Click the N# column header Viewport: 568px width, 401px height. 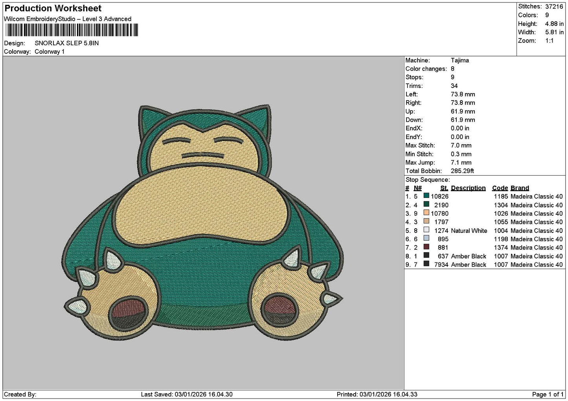pos(418,188)
